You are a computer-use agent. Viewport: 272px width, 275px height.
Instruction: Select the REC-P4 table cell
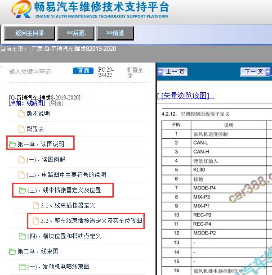pyautogui.click(x=229, y=224)
